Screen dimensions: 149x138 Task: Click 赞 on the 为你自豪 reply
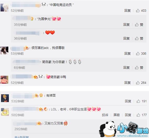(139, 68)
